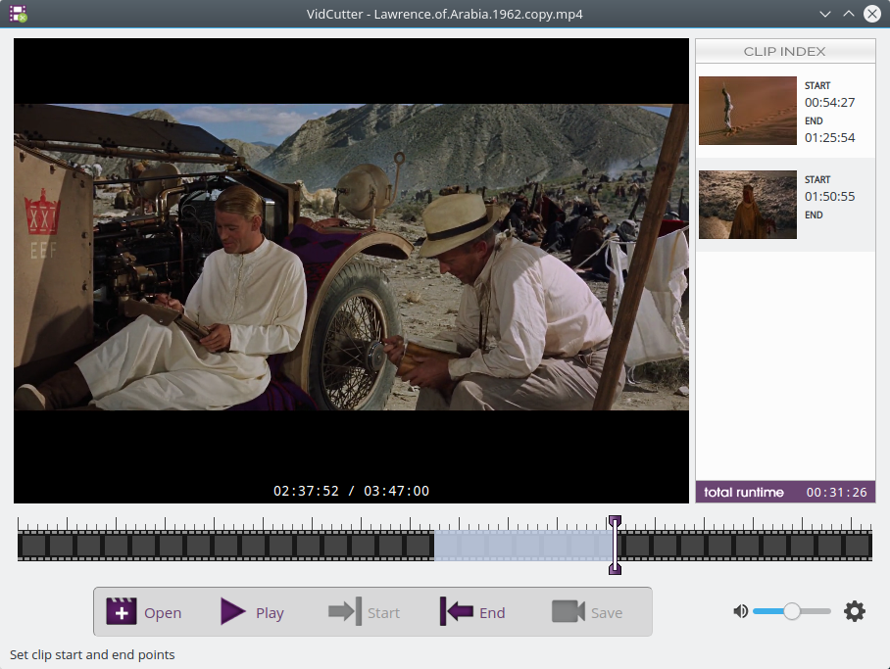Select the clip starting at 00:54:27 thumbnail

[x=748, y=111]
